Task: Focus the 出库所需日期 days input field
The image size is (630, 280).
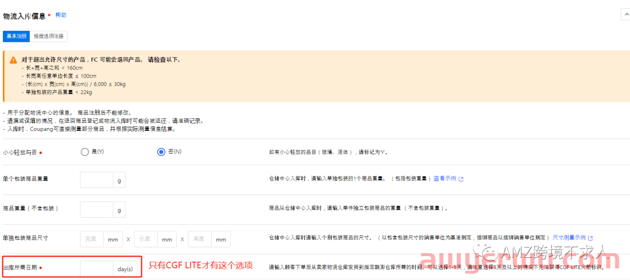Action: (x=96, y=268)
